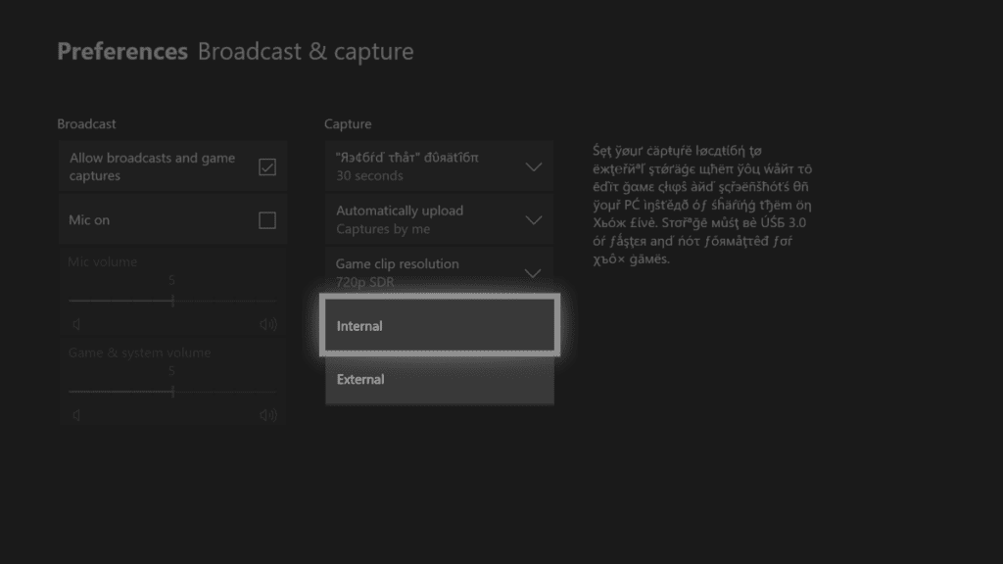Click the mute speaker icon on Mic volume
1003x564 pixels.
coord(75,323)
